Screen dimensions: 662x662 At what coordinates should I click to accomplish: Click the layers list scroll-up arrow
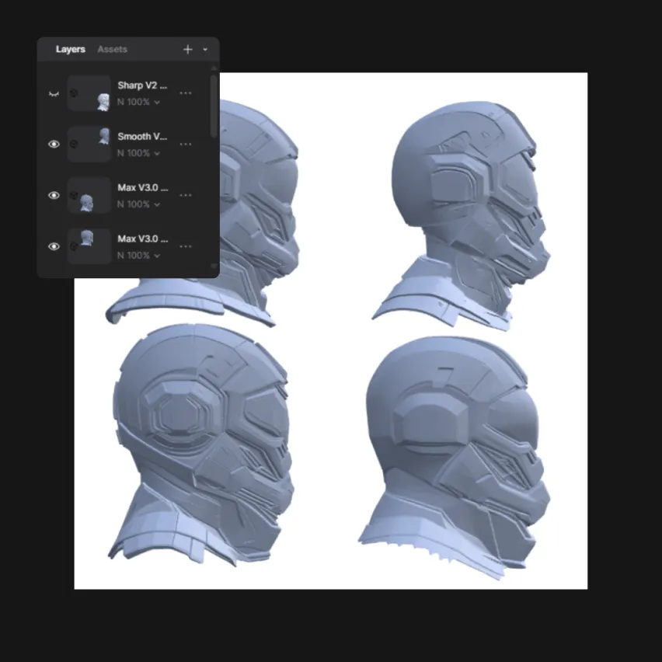coord(214,68)
